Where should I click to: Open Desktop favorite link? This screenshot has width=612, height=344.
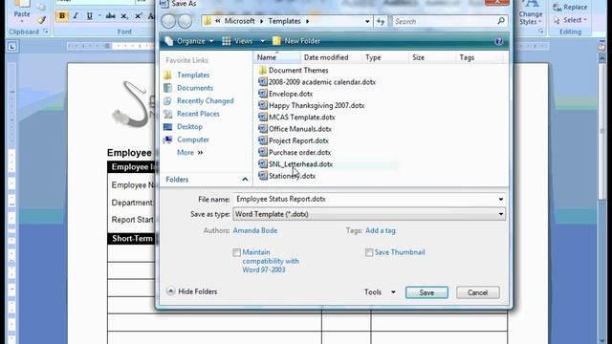(189, 127)
